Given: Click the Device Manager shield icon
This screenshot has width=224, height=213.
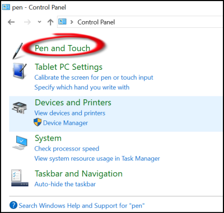Looking at the screenshot, I should tap(38, 123).
